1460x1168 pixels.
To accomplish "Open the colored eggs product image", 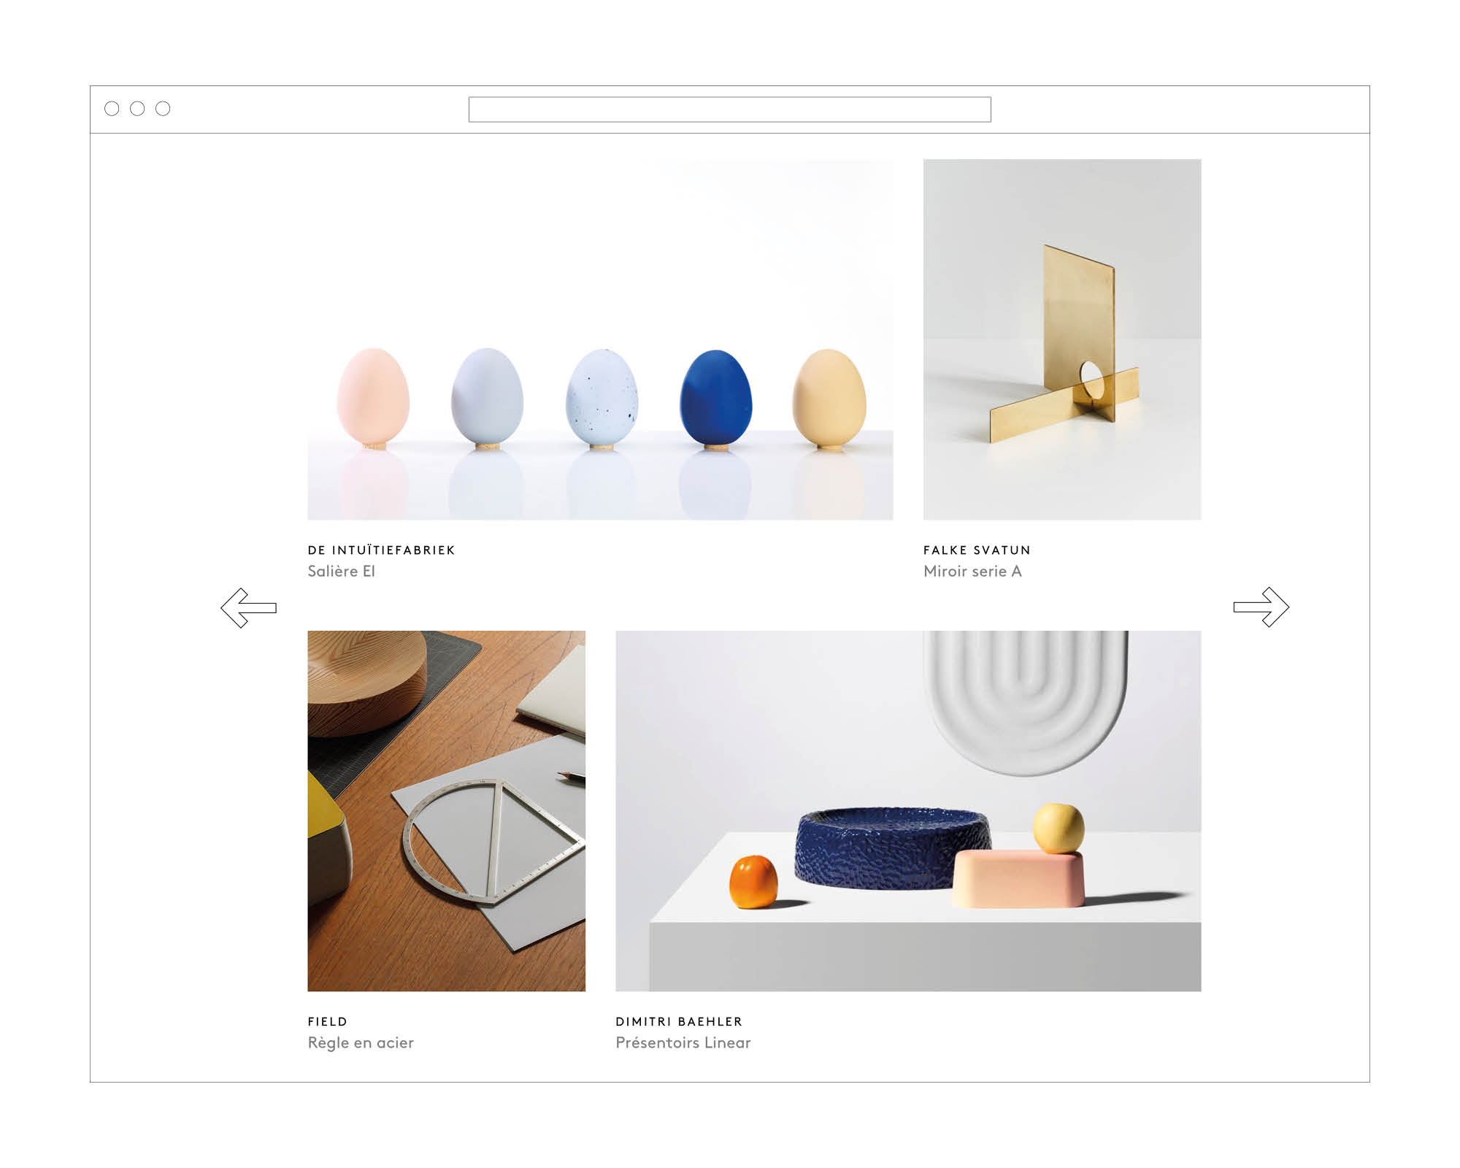I will click(x=600, y=339).
